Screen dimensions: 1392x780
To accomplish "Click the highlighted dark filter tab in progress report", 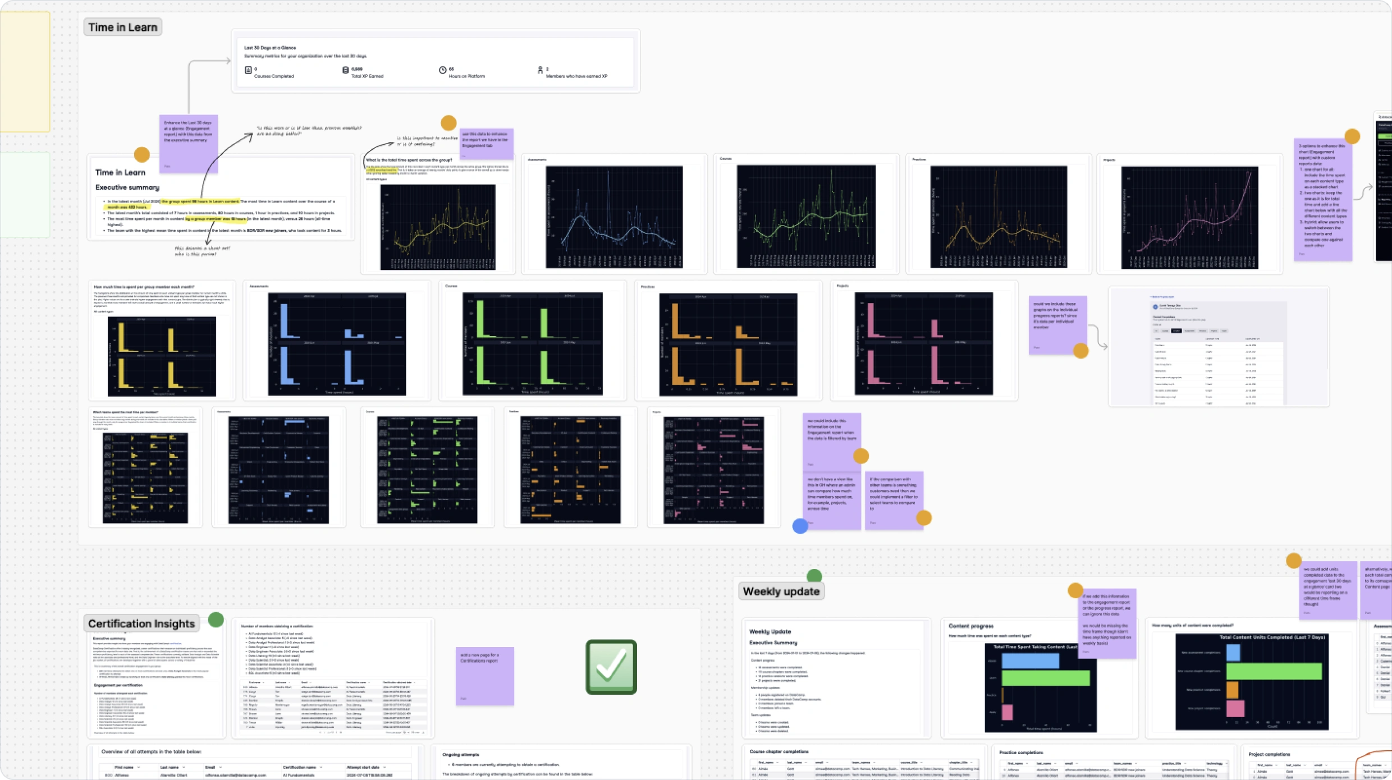I will (1176, 331).
